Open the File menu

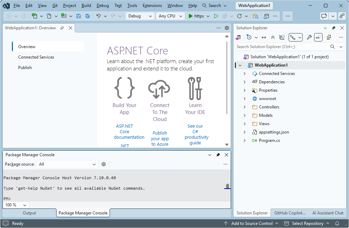click(17, 6)
